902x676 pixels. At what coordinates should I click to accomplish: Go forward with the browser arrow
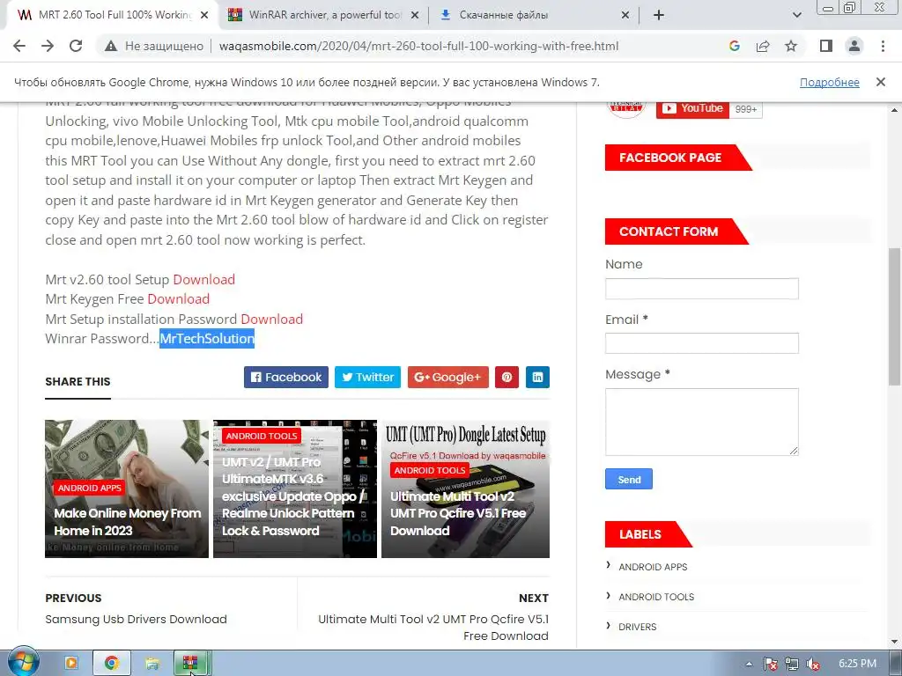48,46
